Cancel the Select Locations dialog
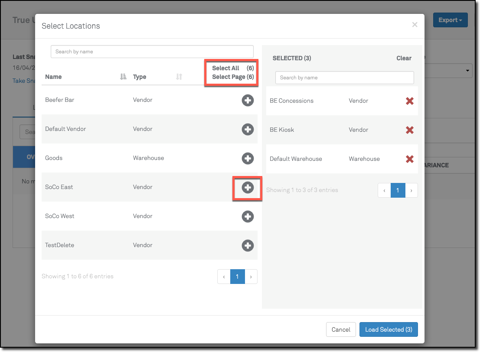The height and width of the screenshot is (352, 480). click(341, 329)
